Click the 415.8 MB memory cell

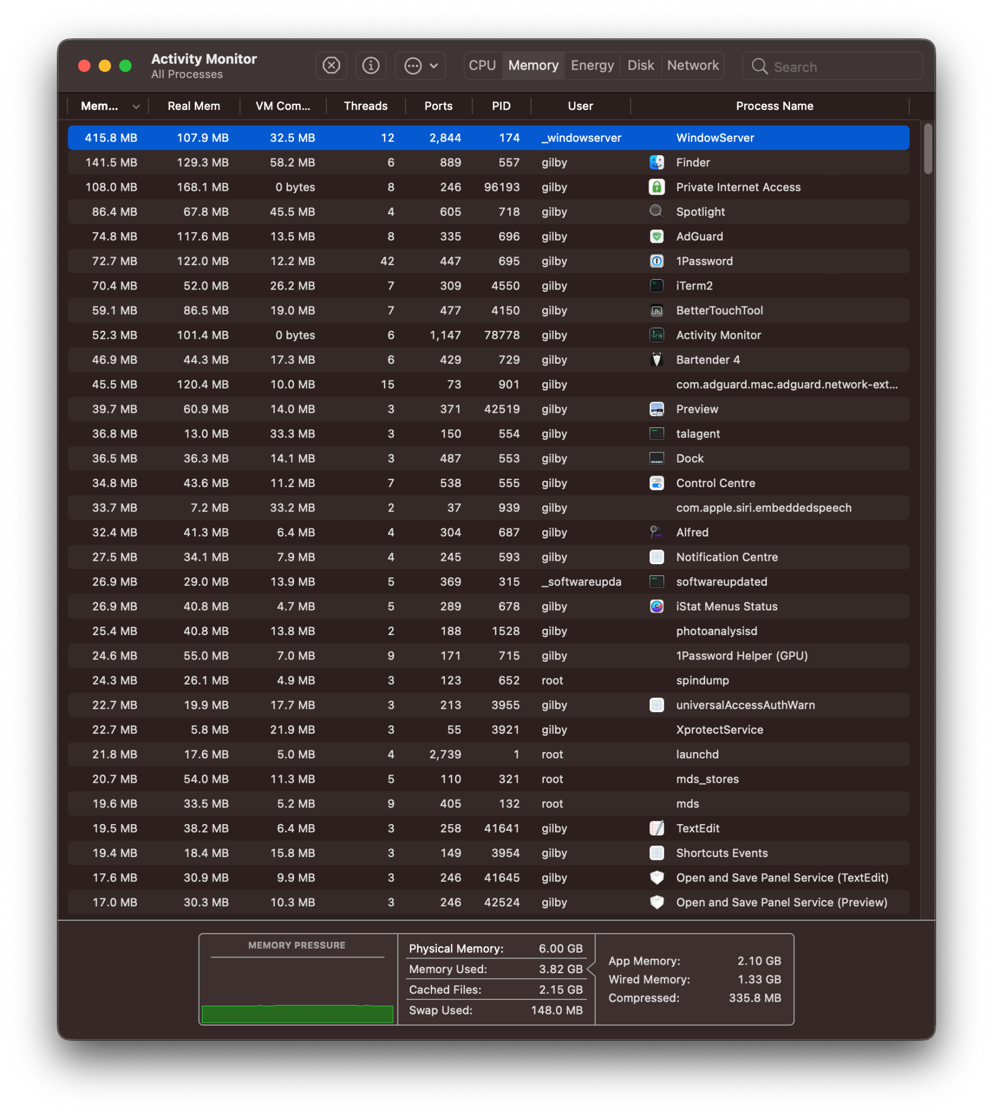point(111,138)
